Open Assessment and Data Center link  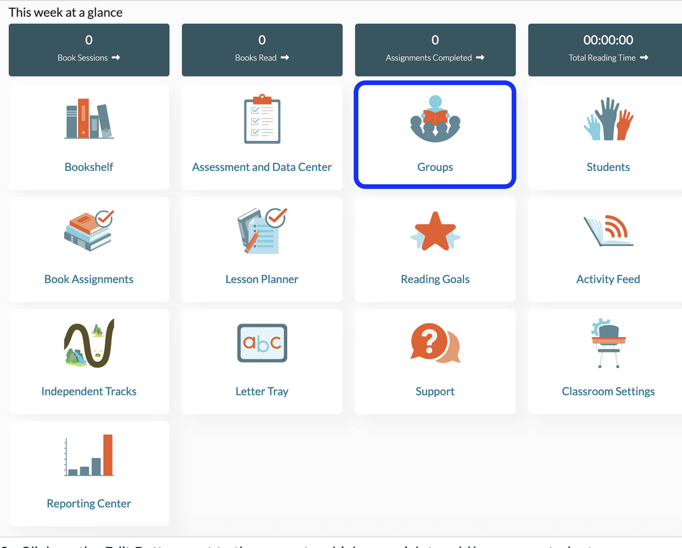(262, 167)
